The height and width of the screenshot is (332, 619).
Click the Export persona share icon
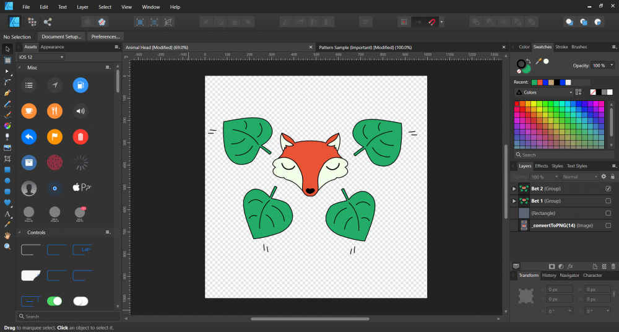pos(48,22)
